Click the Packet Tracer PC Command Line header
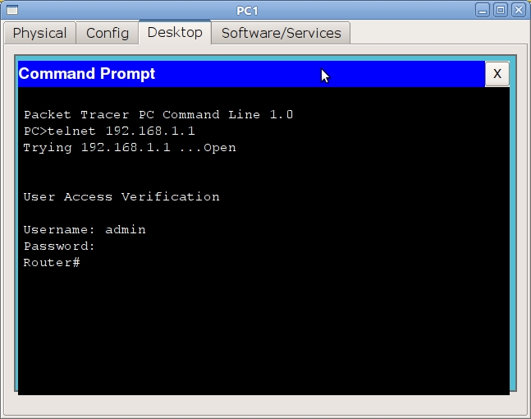Viewport: 531px width, 419px height. (x=158, y=115)
